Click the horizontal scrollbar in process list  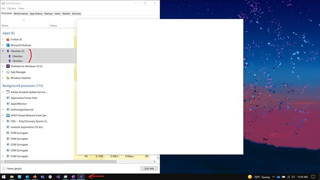[x=60, y=161]
